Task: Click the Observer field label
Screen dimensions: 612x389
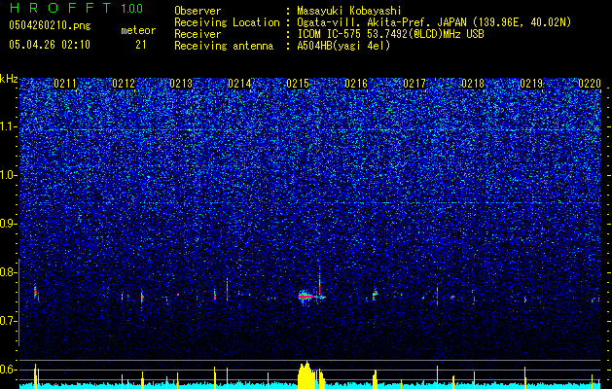Action: [x=198, y=11]
